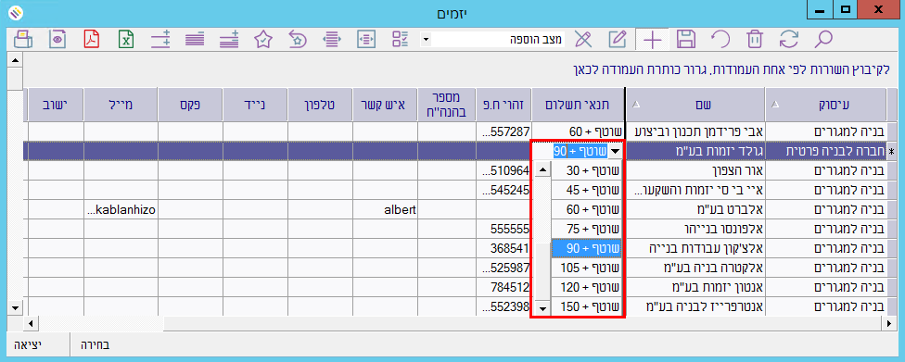This screenshot has width=905, height=362.
Task: Undo changes with curved arrow icon
Action: (720, 39)
